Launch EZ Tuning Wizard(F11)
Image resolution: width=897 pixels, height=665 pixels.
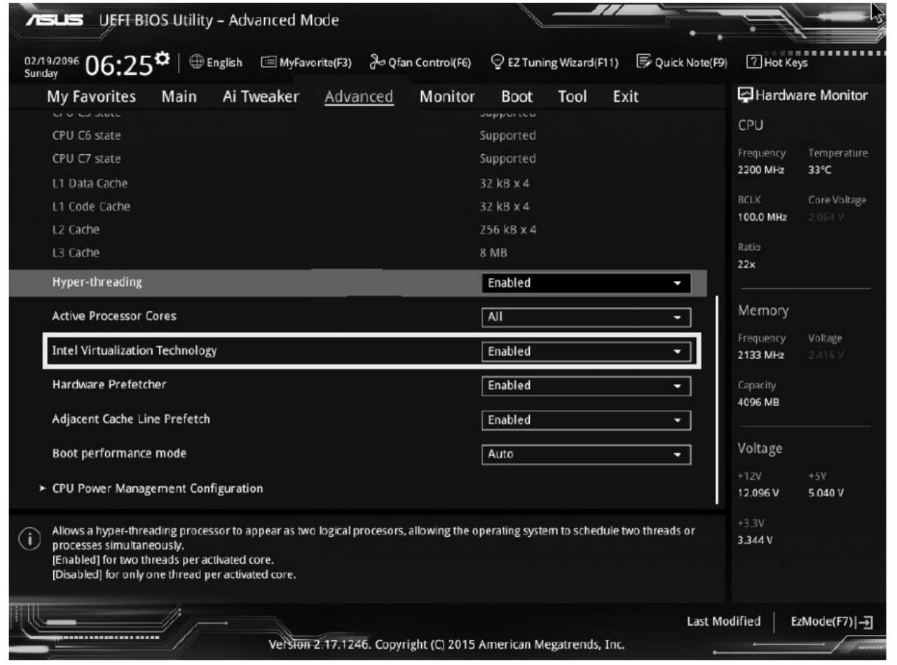(x=555, y=62)
